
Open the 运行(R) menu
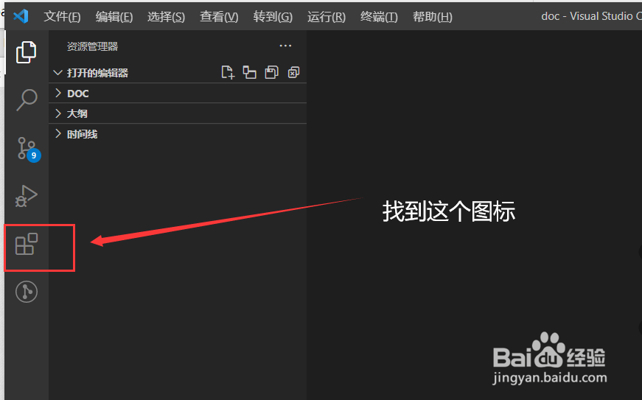pyautogui.click(x=327, y=17)
